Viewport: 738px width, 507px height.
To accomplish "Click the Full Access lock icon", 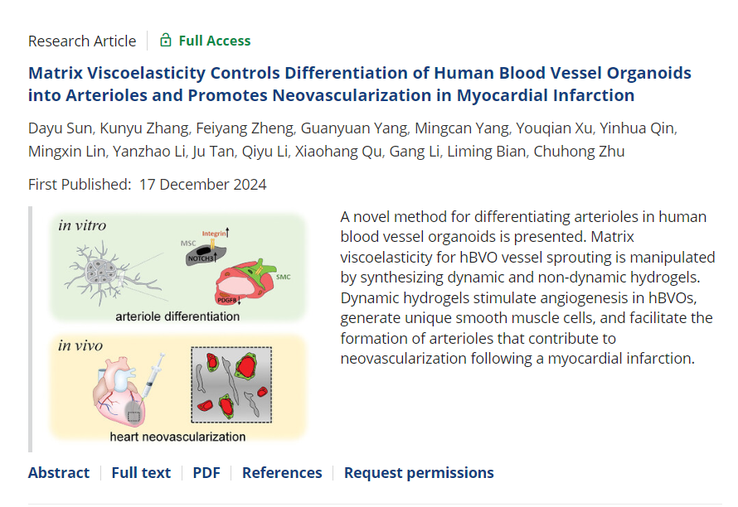I will 166,41.
